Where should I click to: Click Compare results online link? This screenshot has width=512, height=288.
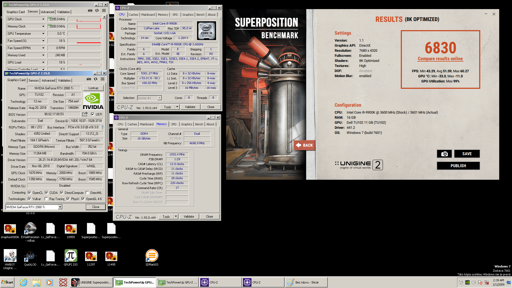pyautogui.click(x=440, y=59)
